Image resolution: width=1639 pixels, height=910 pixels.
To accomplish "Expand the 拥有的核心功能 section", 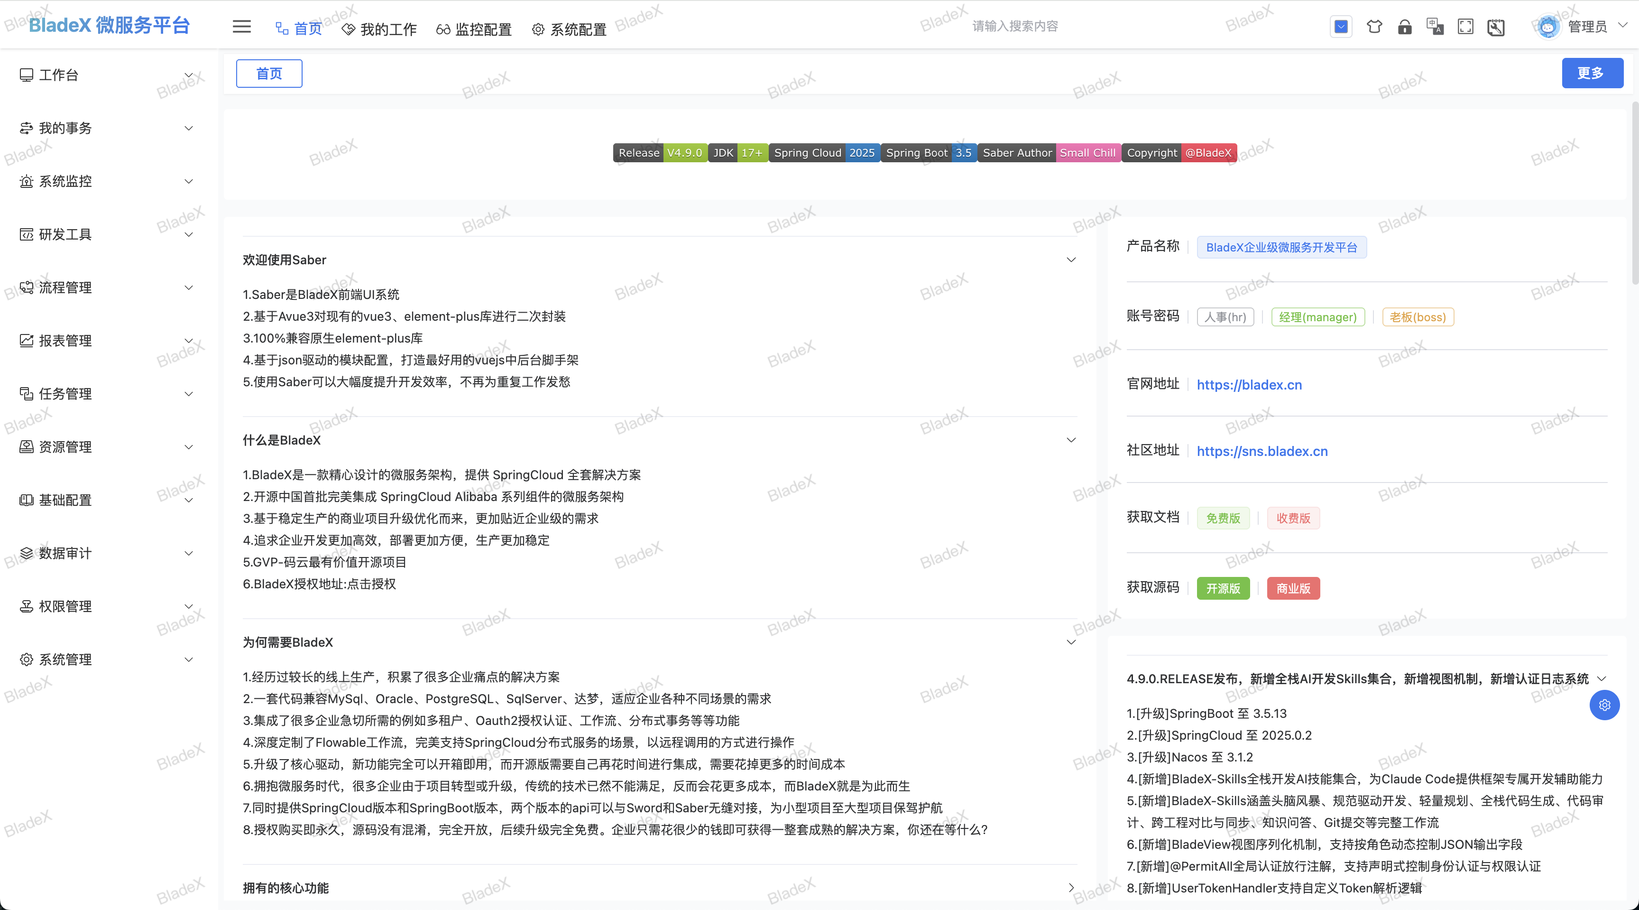I will click(x=1071, y=888).
